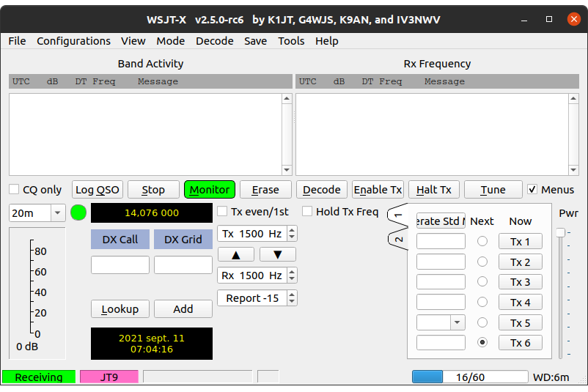
Task: Click the Decode button
Action: tap(322, 190)
